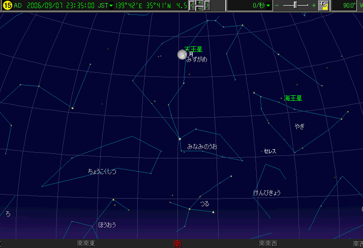Step time forward with right arrow
The height and width of the screenshot is (248, 363).
[x=207, y=6]
